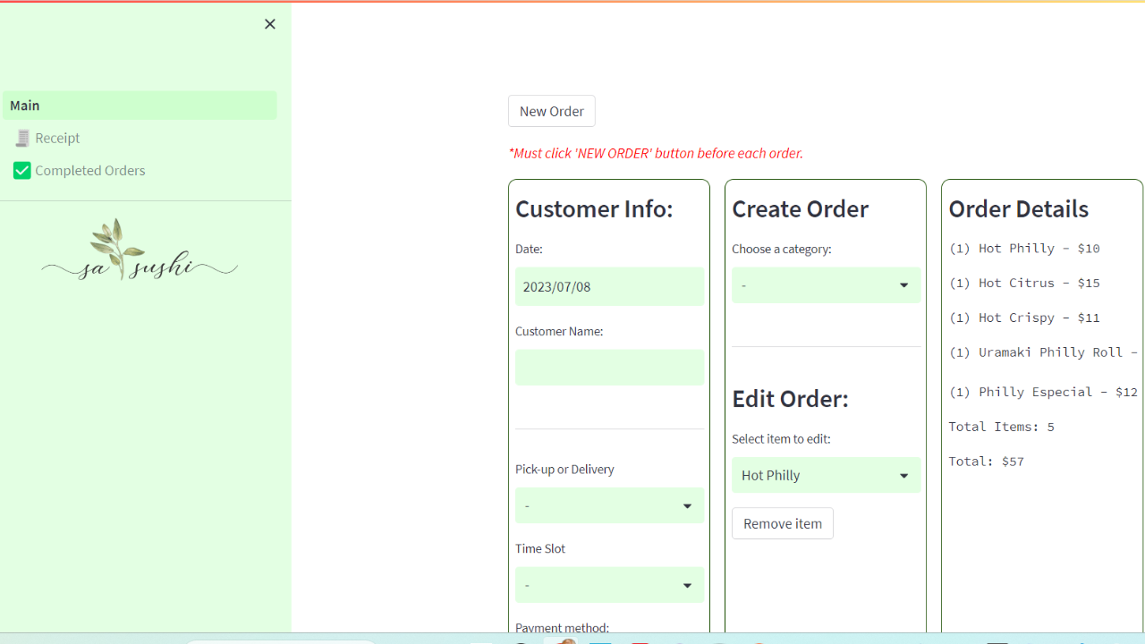Click the Remove item button
1145x644 pixels.
coord(782,523)
